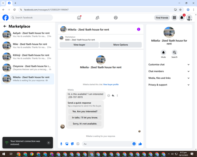The width and height of the screenshot is (197, 157).
Task: Select the Mikelia conversation in list
Action: point(28,79)
